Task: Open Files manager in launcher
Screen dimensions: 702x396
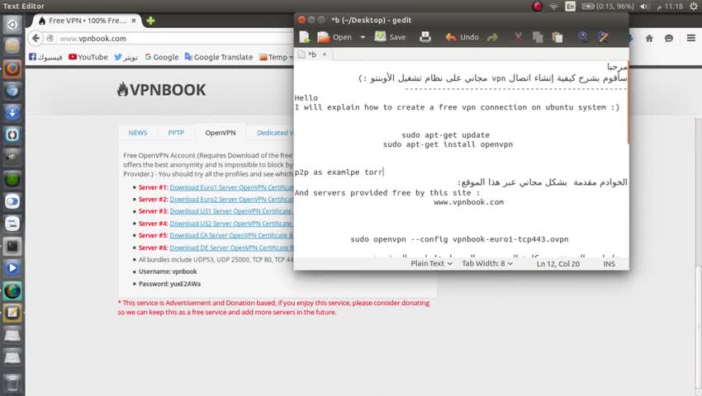Action: coord(12,45)
